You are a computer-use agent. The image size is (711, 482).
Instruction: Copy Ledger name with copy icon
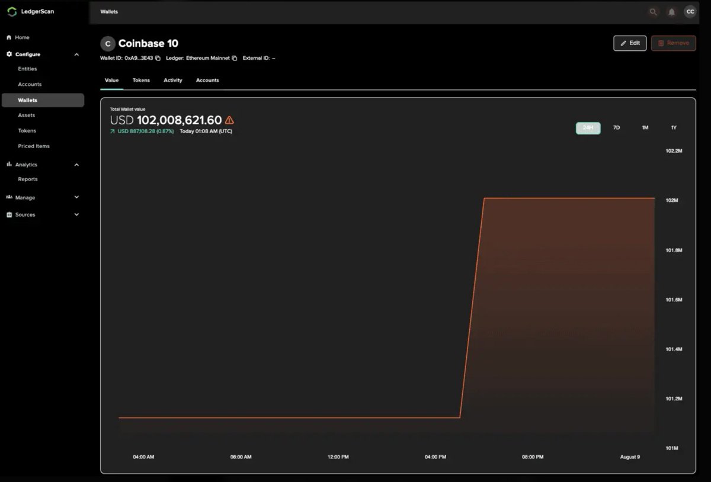coord(234,58)
